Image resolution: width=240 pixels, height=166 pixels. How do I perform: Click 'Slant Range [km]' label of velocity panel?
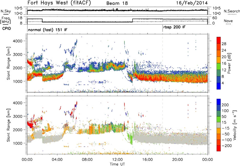click(x=8, y=125)
